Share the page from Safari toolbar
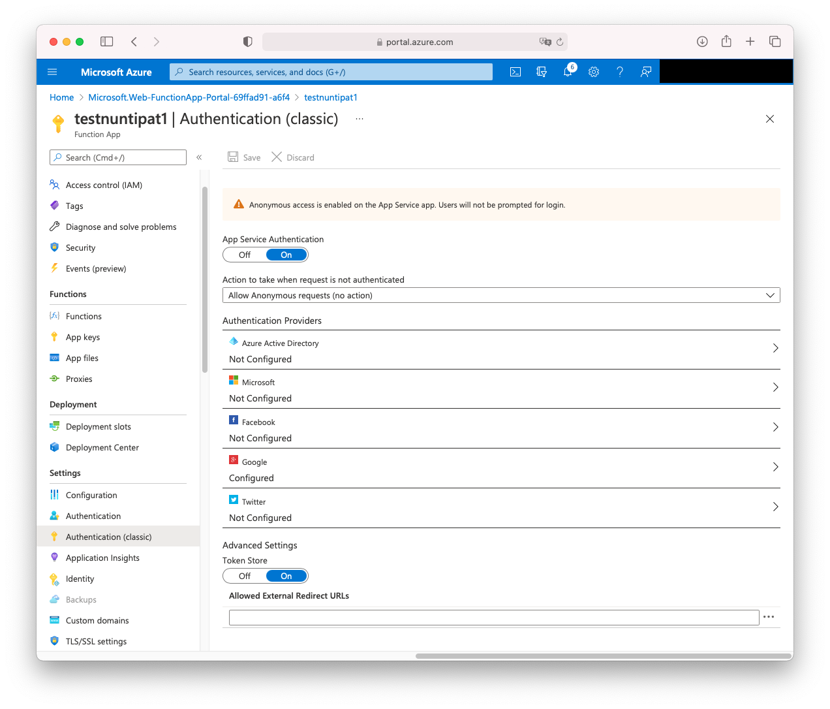Screen dimensions: 830x709 (x=726, y=41)
